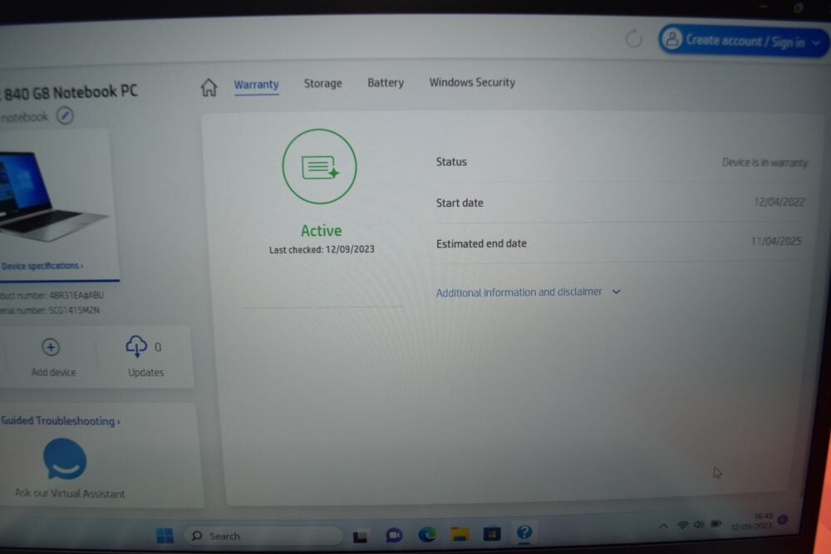Open Device specifications link
The width and height of the screenshot is (831, 554).
(42, 266)
